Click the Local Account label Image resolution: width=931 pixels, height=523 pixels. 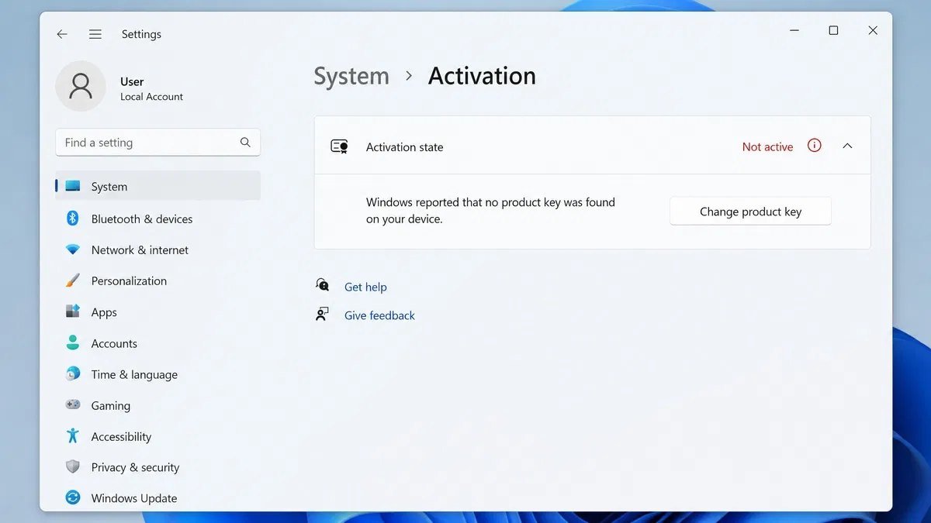151,97
